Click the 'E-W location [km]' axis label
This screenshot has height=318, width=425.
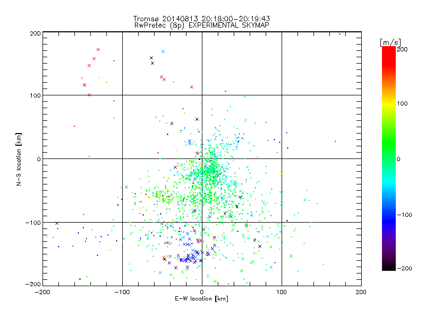pyautogui.click(x=201, y=298)
